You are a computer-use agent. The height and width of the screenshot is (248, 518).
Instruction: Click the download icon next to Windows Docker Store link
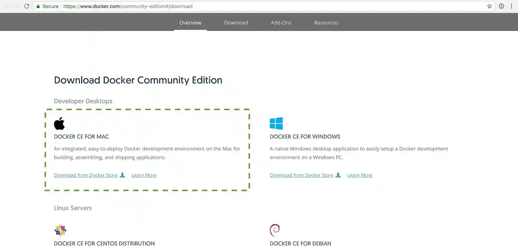pos(338,175)
